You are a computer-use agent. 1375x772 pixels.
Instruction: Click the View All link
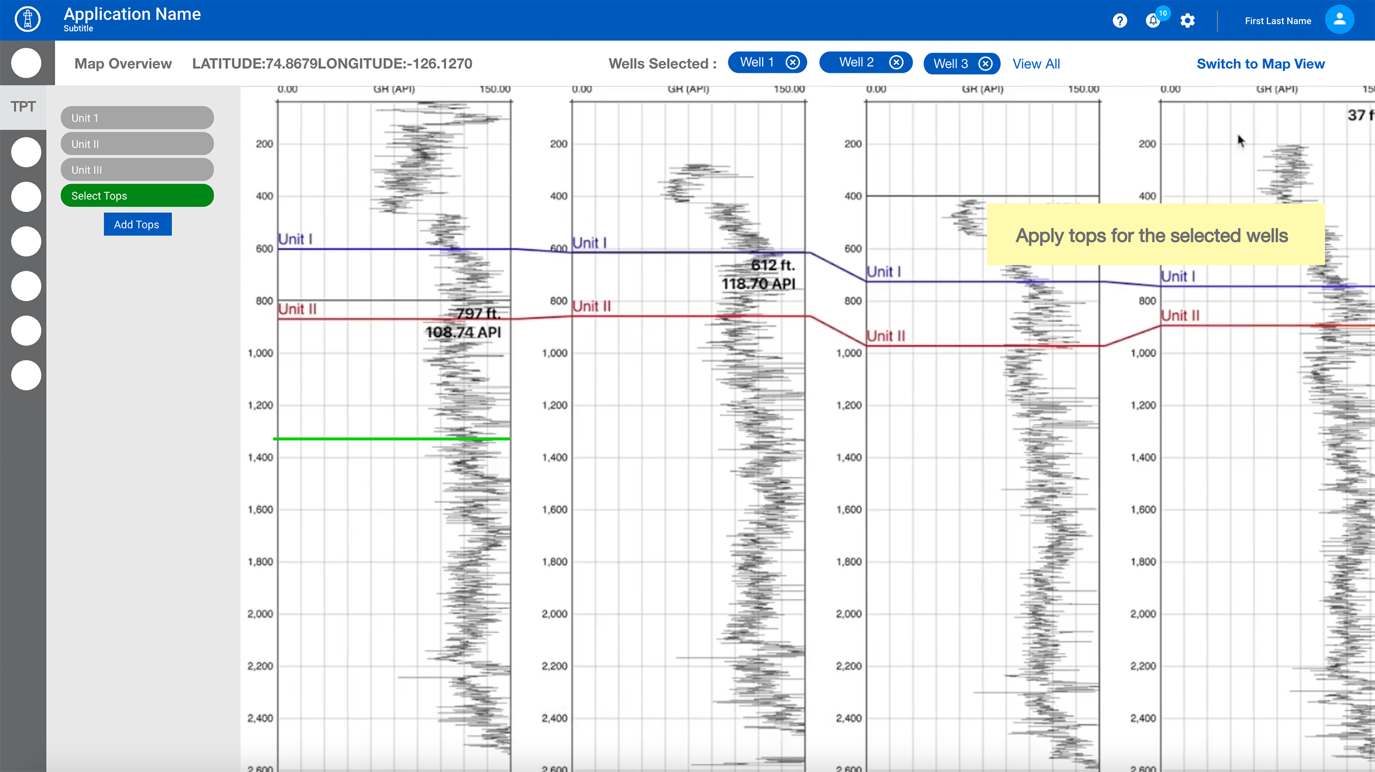tap(1036, 64)
